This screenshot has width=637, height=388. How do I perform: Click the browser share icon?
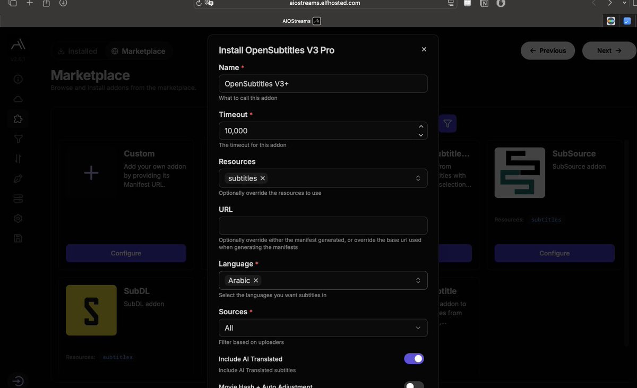click(46, 3)
